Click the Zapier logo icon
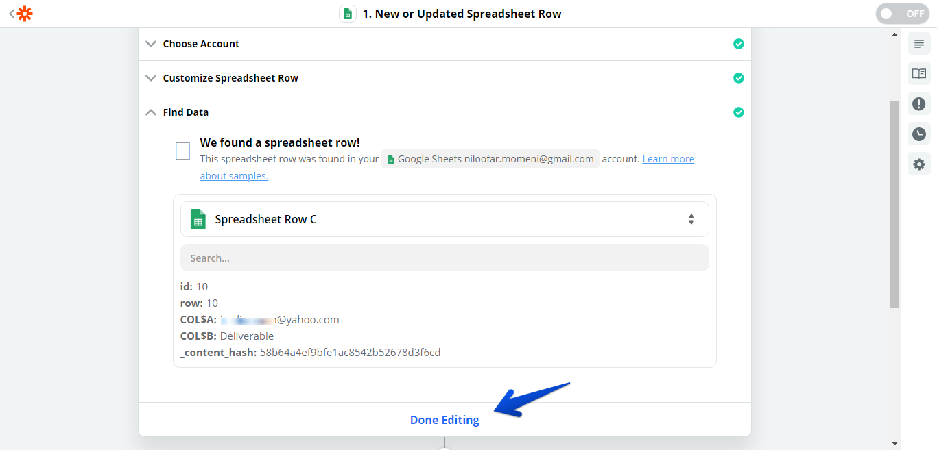Screen dimensions: 937x450 point(25,14)
